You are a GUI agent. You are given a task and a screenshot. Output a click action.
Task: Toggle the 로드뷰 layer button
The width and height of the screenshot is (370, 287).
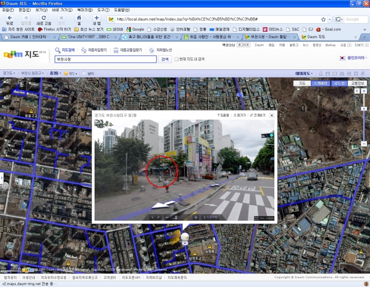click(x=339, y=83)
